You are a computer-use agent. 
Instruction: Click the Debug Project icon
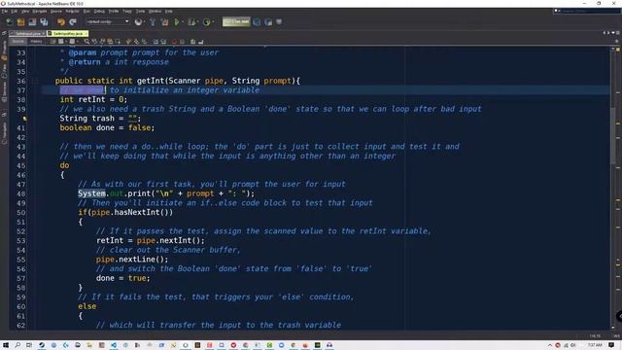click(192, 22)
